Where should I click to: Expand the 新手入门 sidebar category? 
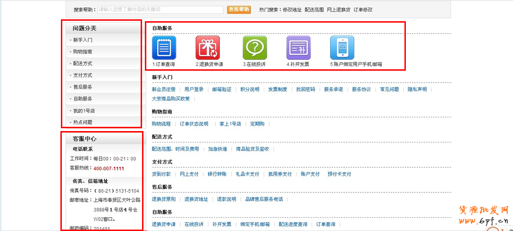tap(83, 40)
